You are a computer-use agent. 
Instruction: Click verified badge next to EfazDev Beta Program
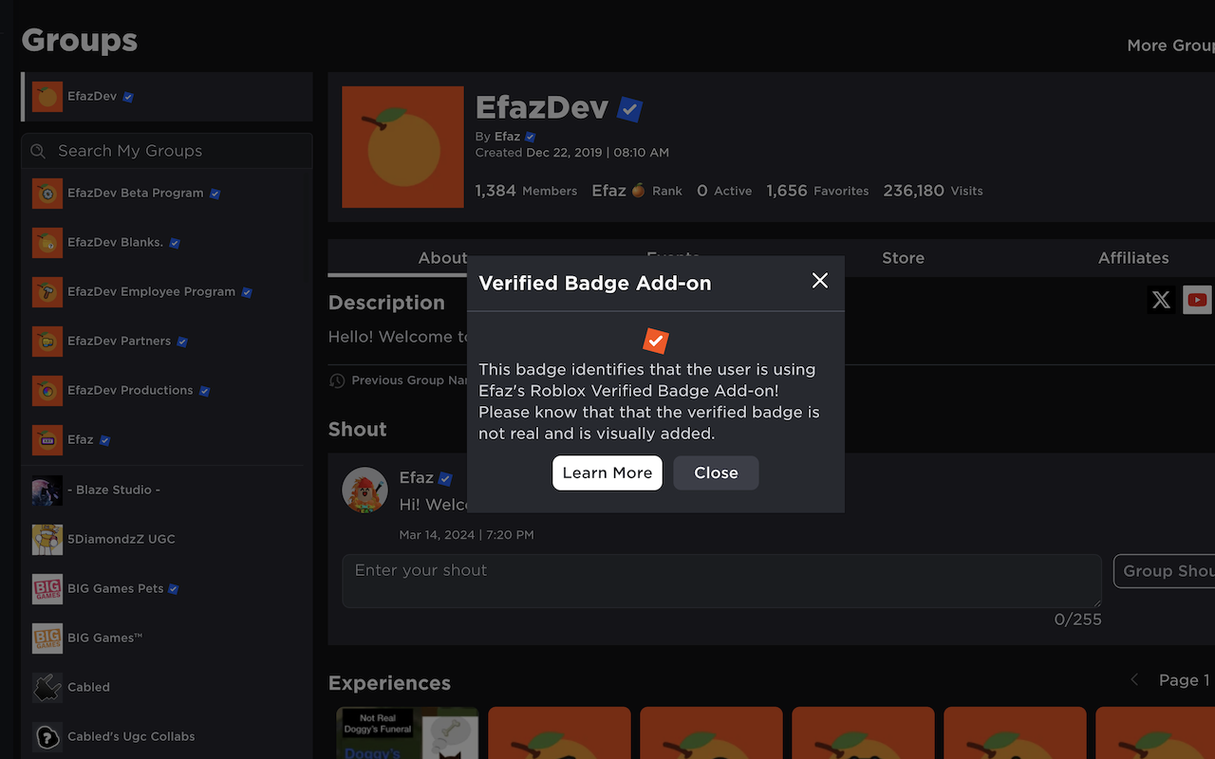click(x=215, y=194)
